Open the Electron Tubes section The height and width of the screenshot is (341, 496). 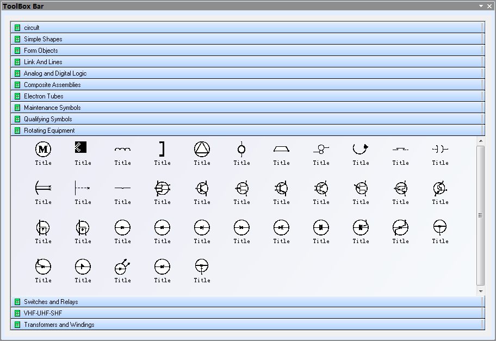pos(44,96)
